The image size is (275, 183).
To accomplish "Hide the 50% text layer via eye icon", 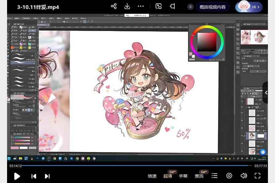I will [242, 128].
